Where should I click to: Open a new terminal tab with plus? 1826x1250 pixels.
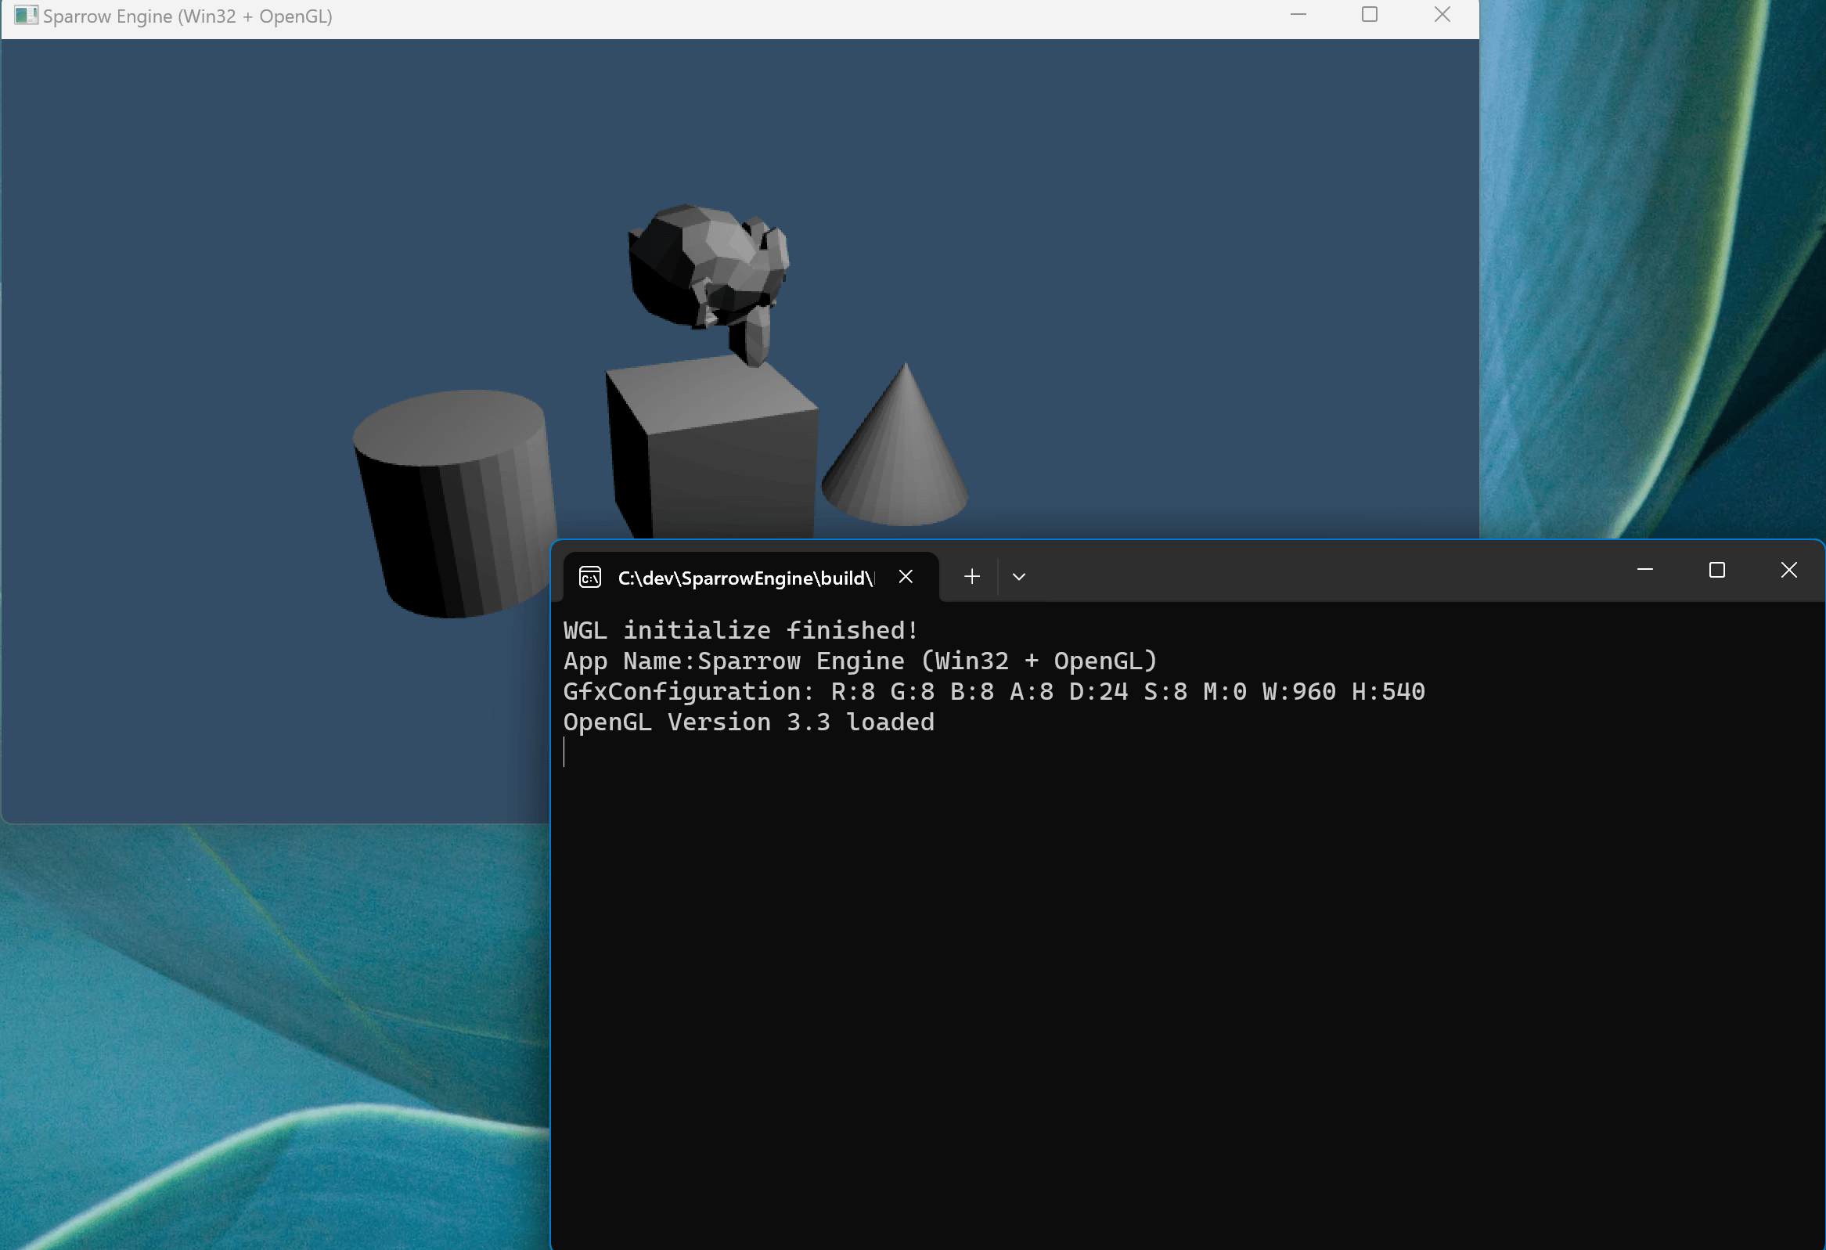click(x=972, y=577)
